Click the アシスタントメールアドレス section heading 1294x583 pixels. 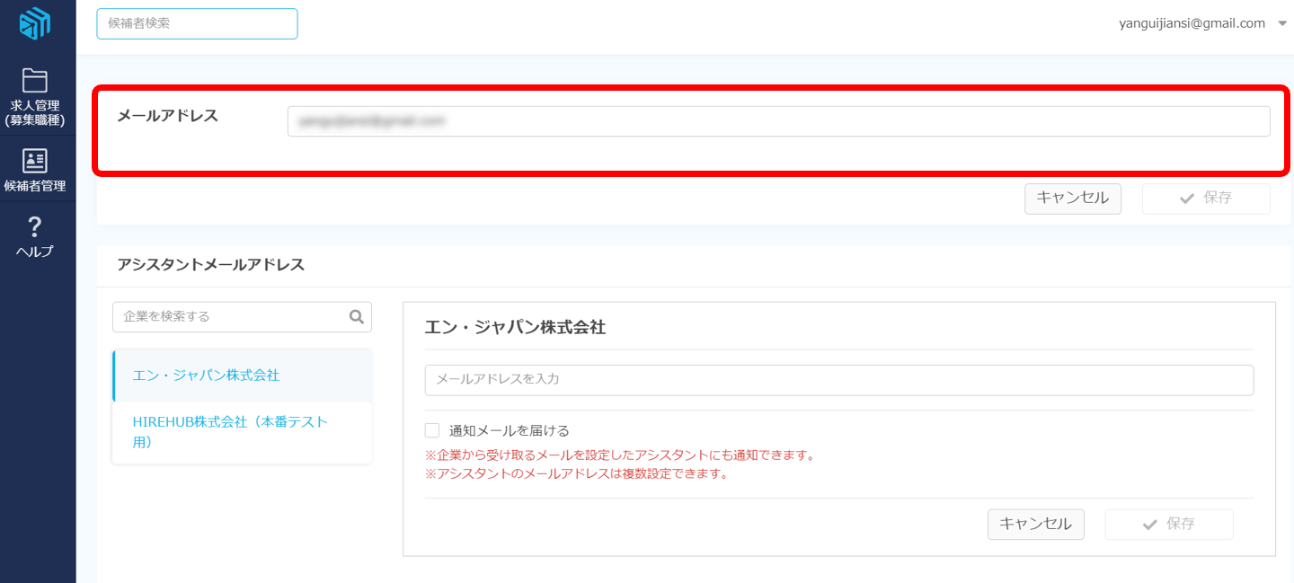coord(210,265)
